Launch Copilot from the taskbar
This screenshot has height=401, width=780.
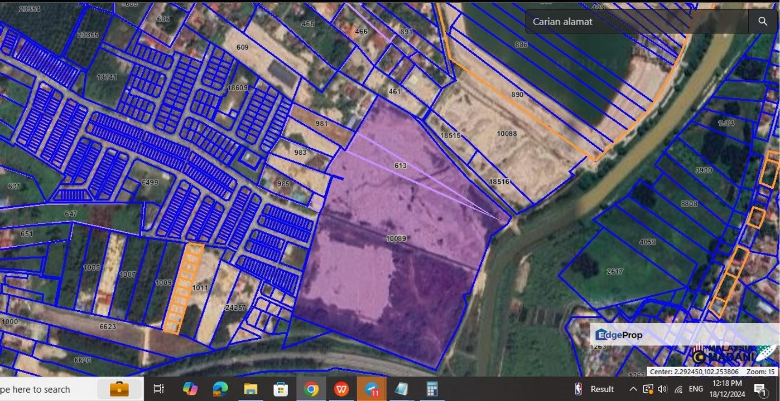190,389
